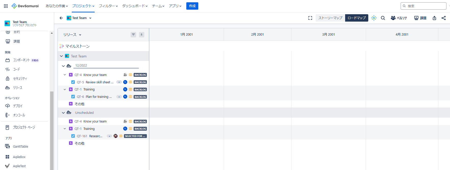450x170 pixels.
Task: Click the collapse-all double chevron icon
Action: 142,35
